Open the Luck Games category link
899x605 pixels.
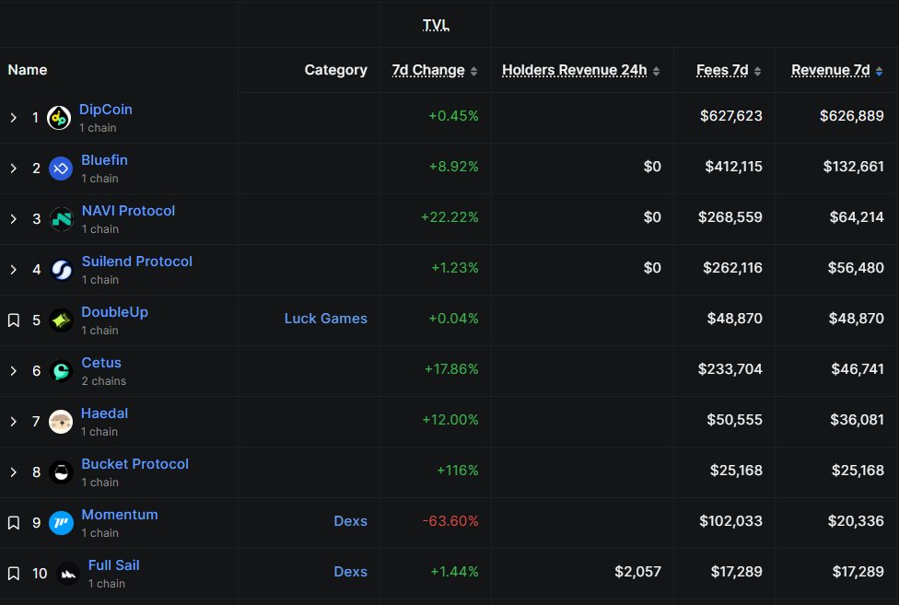326,319
